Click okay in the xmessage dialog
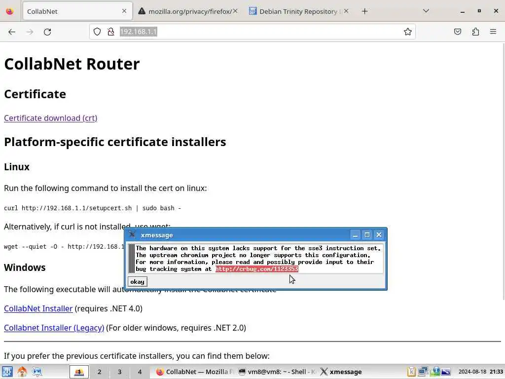The height and width of the screenshot is (379, 505). point(137,282)
